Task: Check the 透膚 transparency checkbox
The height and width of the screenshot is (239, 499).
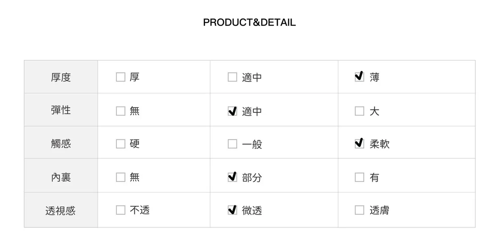Action: coord(359,210)
